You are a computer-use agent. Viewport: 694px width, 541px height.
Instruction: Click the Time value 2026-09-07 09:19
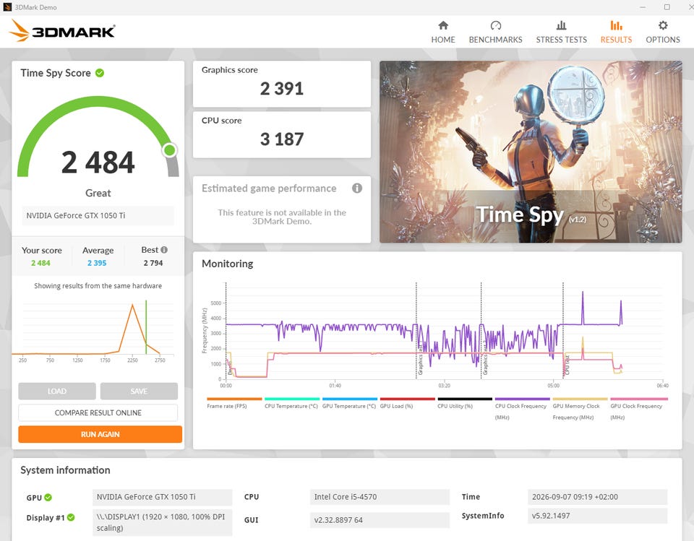click(598, 497)
